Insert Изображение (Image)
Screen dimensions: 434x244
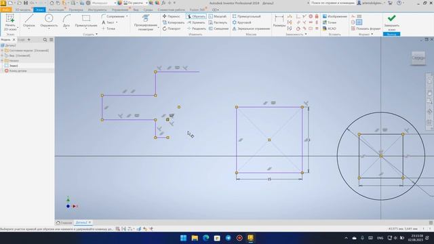click(x=334, y=16)
